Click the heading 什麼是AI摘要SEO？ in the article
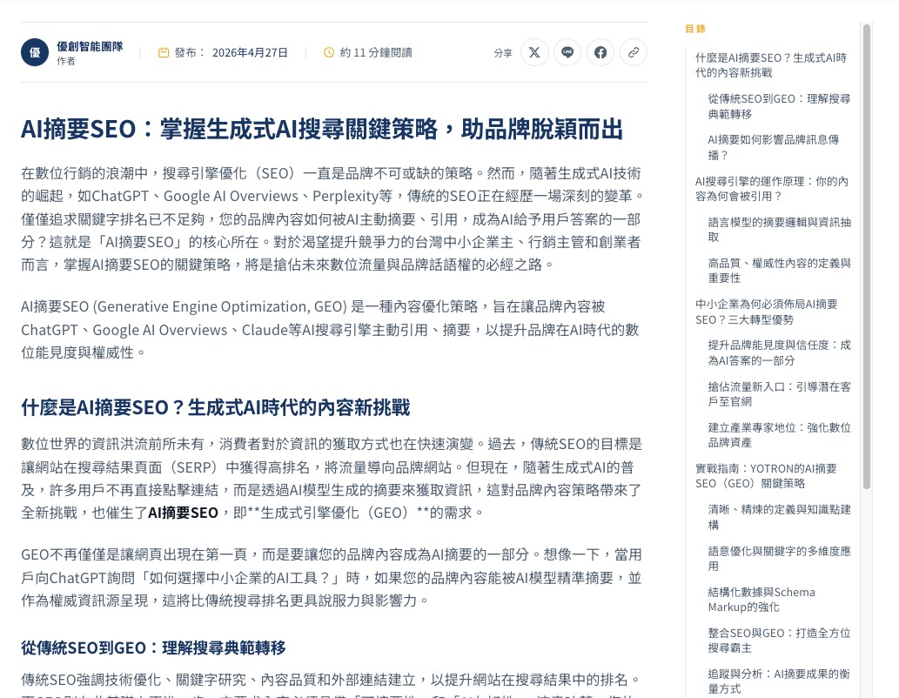Viewport: 899px width, 698px height. coord(216,408)
